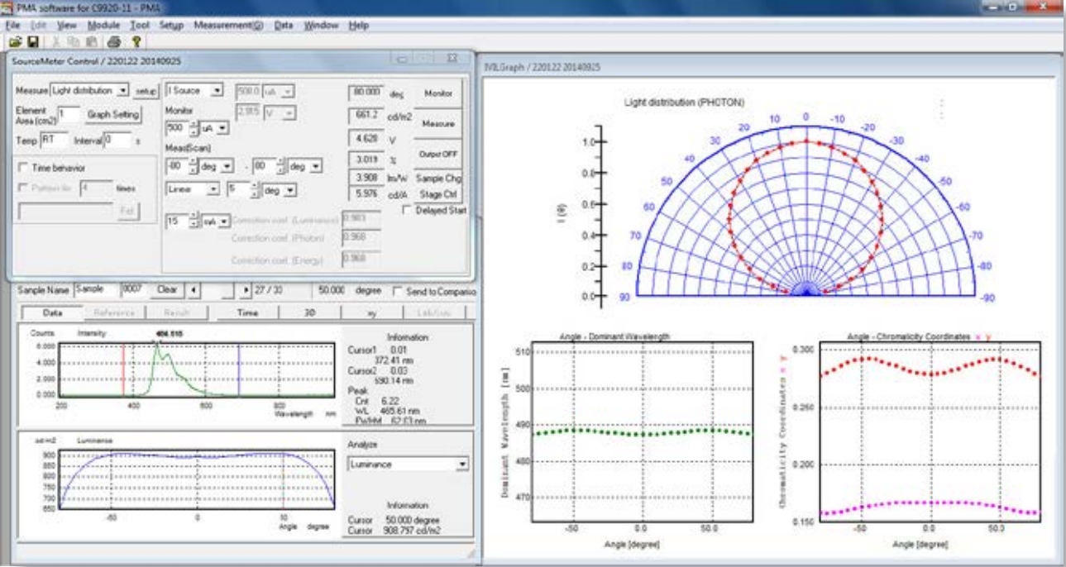The height and width of the screenshot is (567, 1066).
Task: Expand the I Source dropdown
Action: [218, 89]
